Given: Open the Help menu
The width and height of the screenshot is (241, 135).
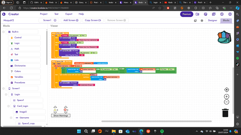Looking at the screenshot, I should (81, 14).
